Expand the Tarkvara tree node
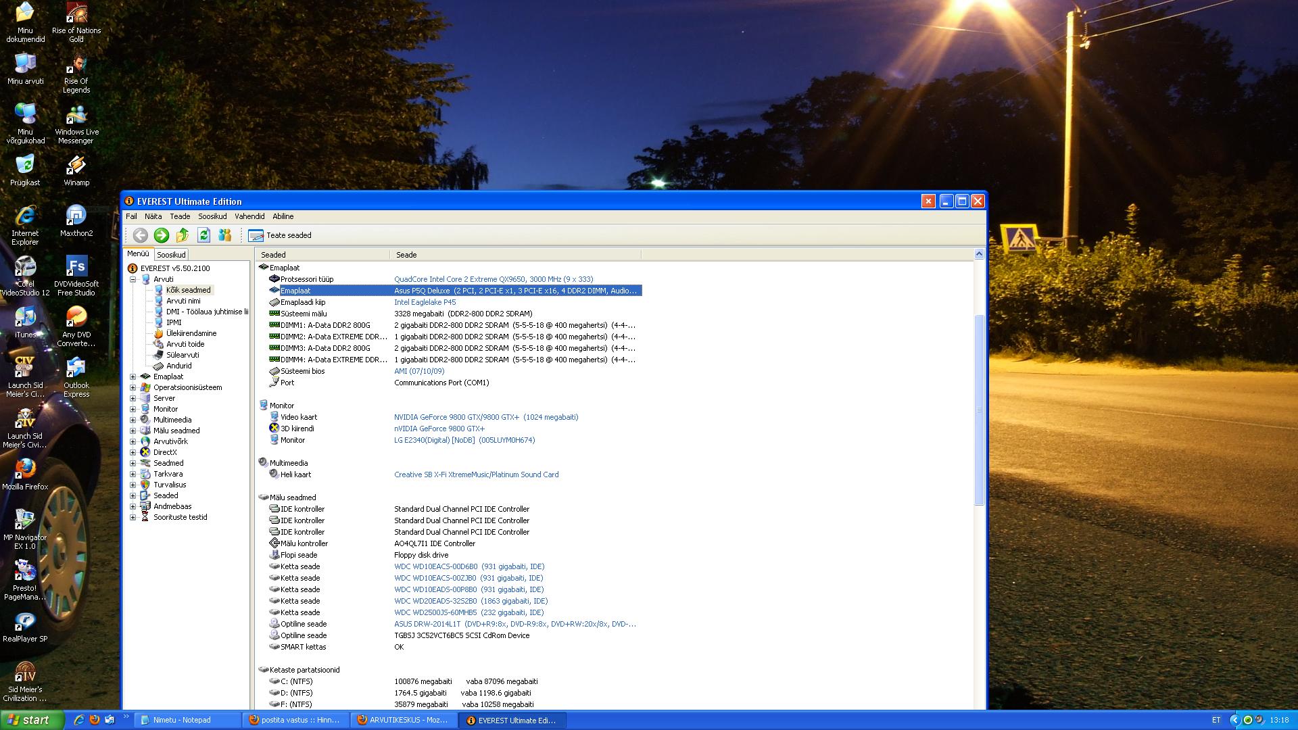 point(133,474)
